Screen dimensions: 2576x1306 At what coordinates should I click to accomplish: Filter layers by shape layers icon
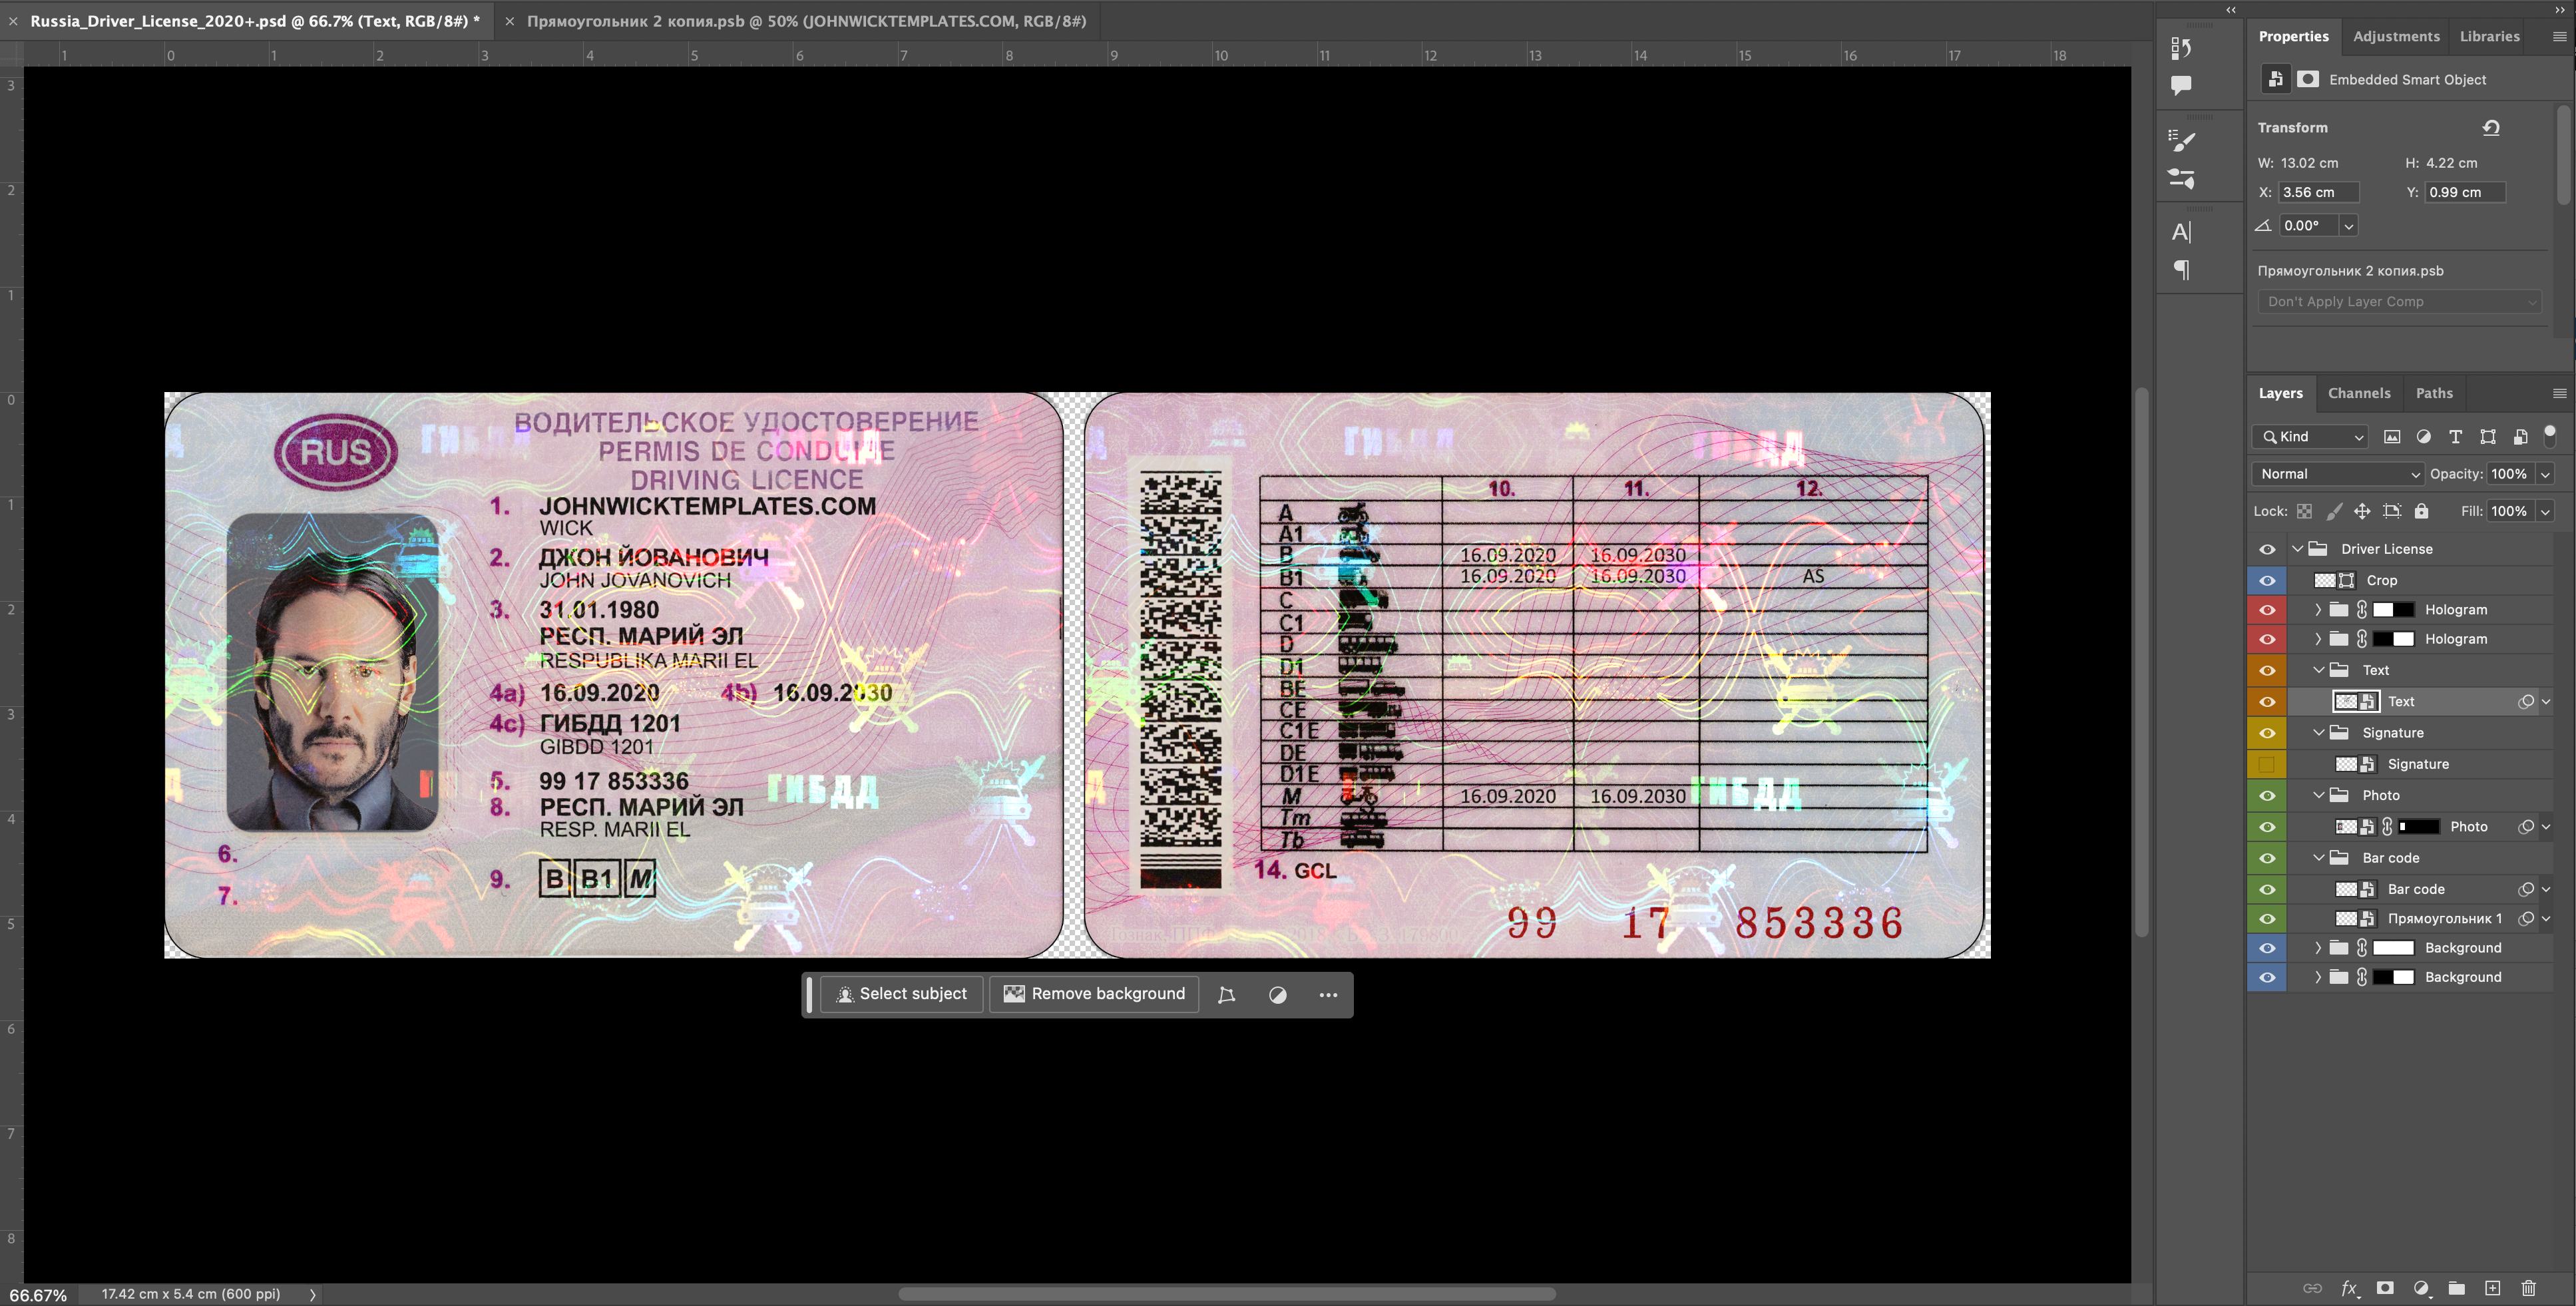coord(2488,436)
